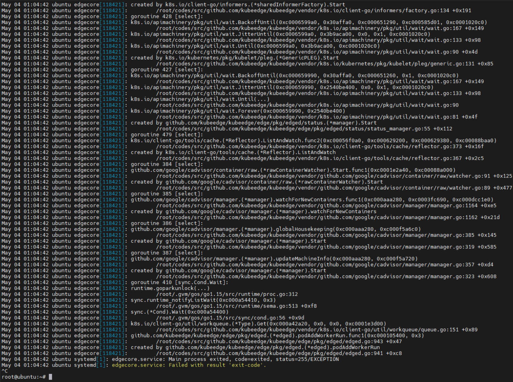Click the 'manager.go:357 +0xd4' path line
This screenshot has width=513, height=382.
click(248, 265)
